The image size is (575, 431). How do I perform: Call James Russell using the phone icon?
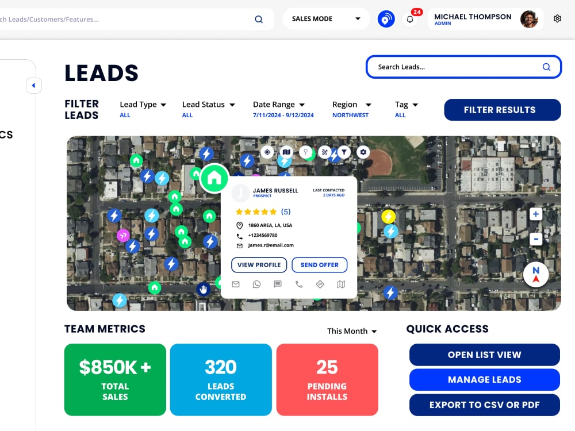click(x=298, y=284)
